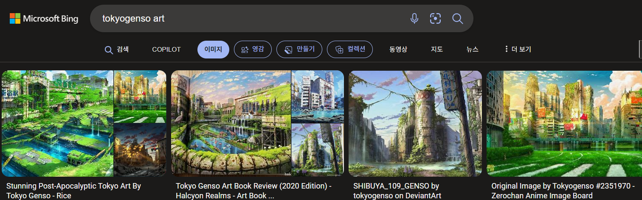Open the SHIBUYA 109 ruined tower image
The height and width of the screenshot is (200, 642).
415,123
